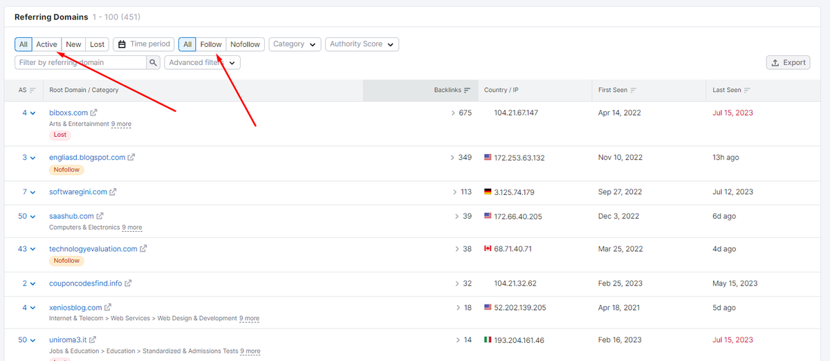Expand backlinks arrow next to 113
Viewport: 830px width, 361px height.
(x=456, y=192)
